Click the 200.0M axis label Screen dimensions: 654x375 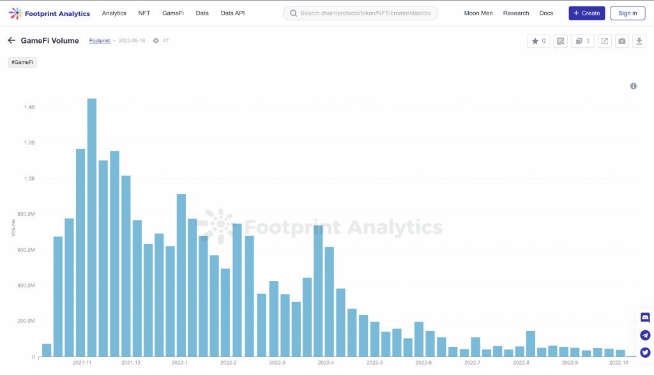tap(26, 321)
